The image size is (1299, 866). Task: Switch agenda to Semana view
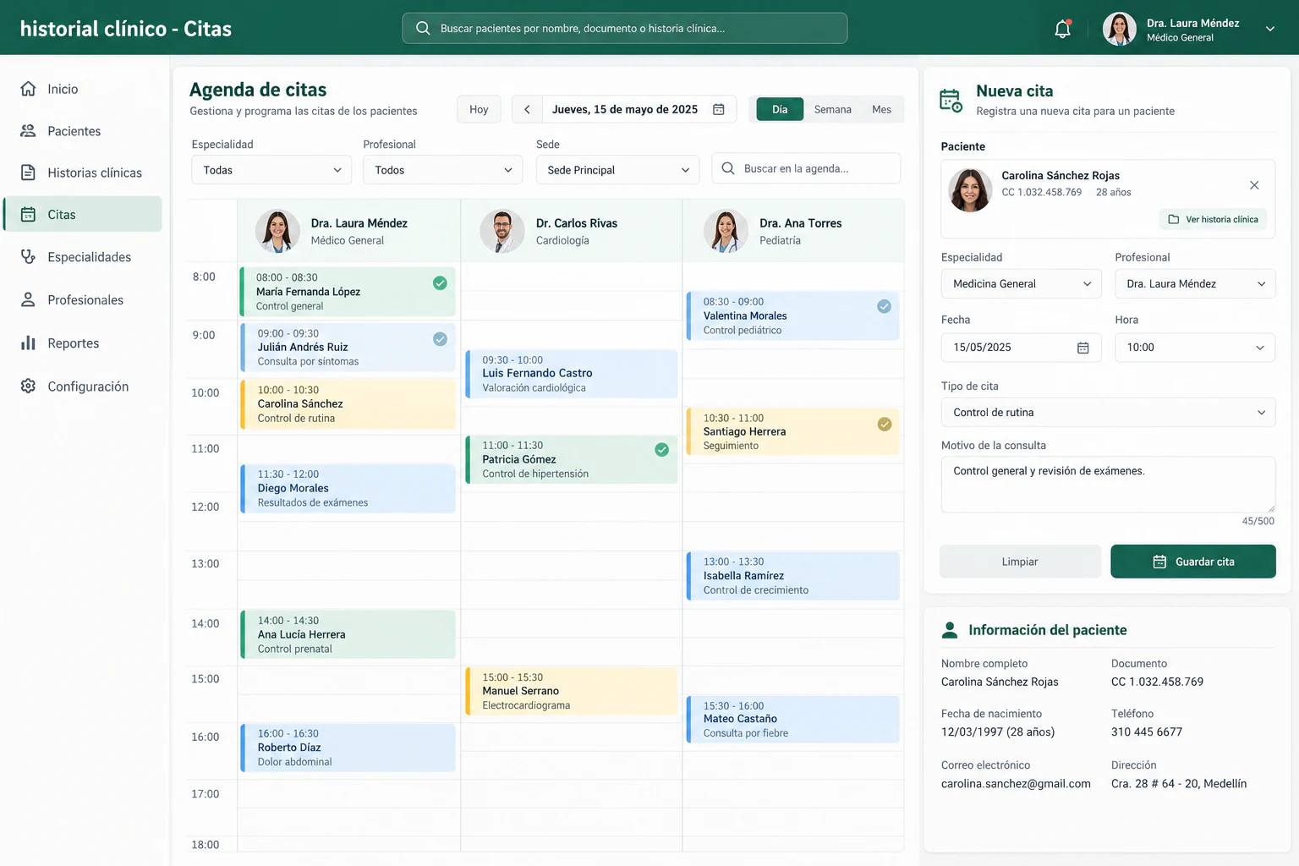pos(833,109)
